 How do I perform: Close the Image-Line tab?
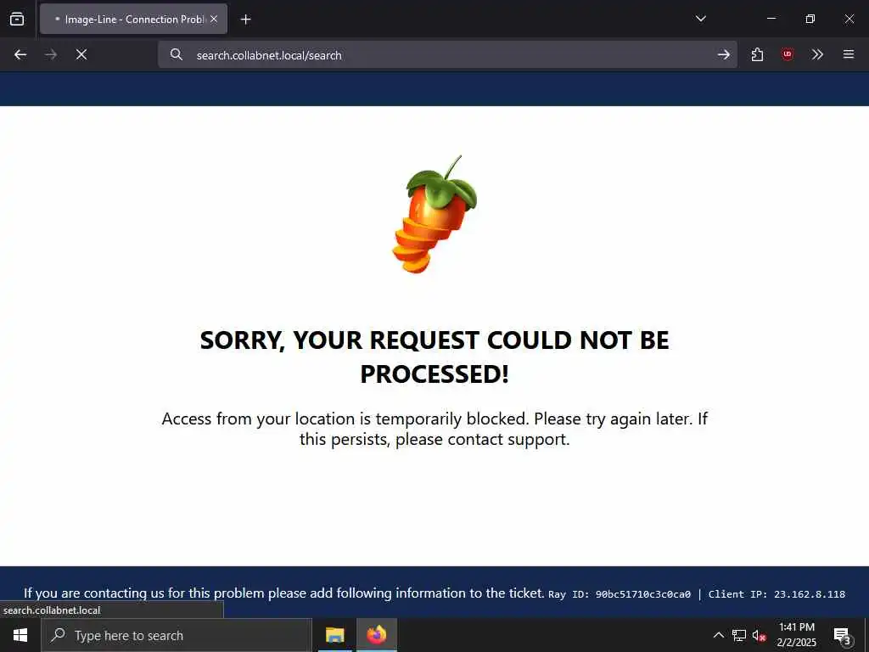[214, 19]
